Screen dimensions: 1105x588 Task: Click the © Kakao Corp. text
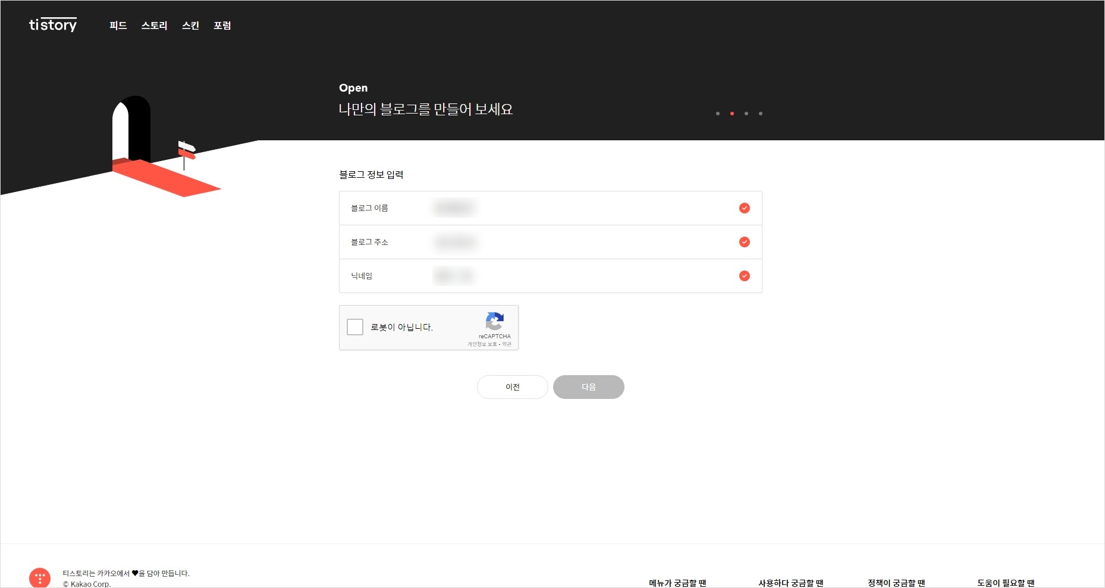point(87,584)
